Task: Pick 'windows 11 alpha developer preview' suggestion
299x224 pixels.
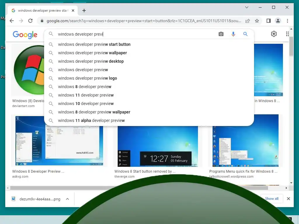Action: (x=149, y=120)
